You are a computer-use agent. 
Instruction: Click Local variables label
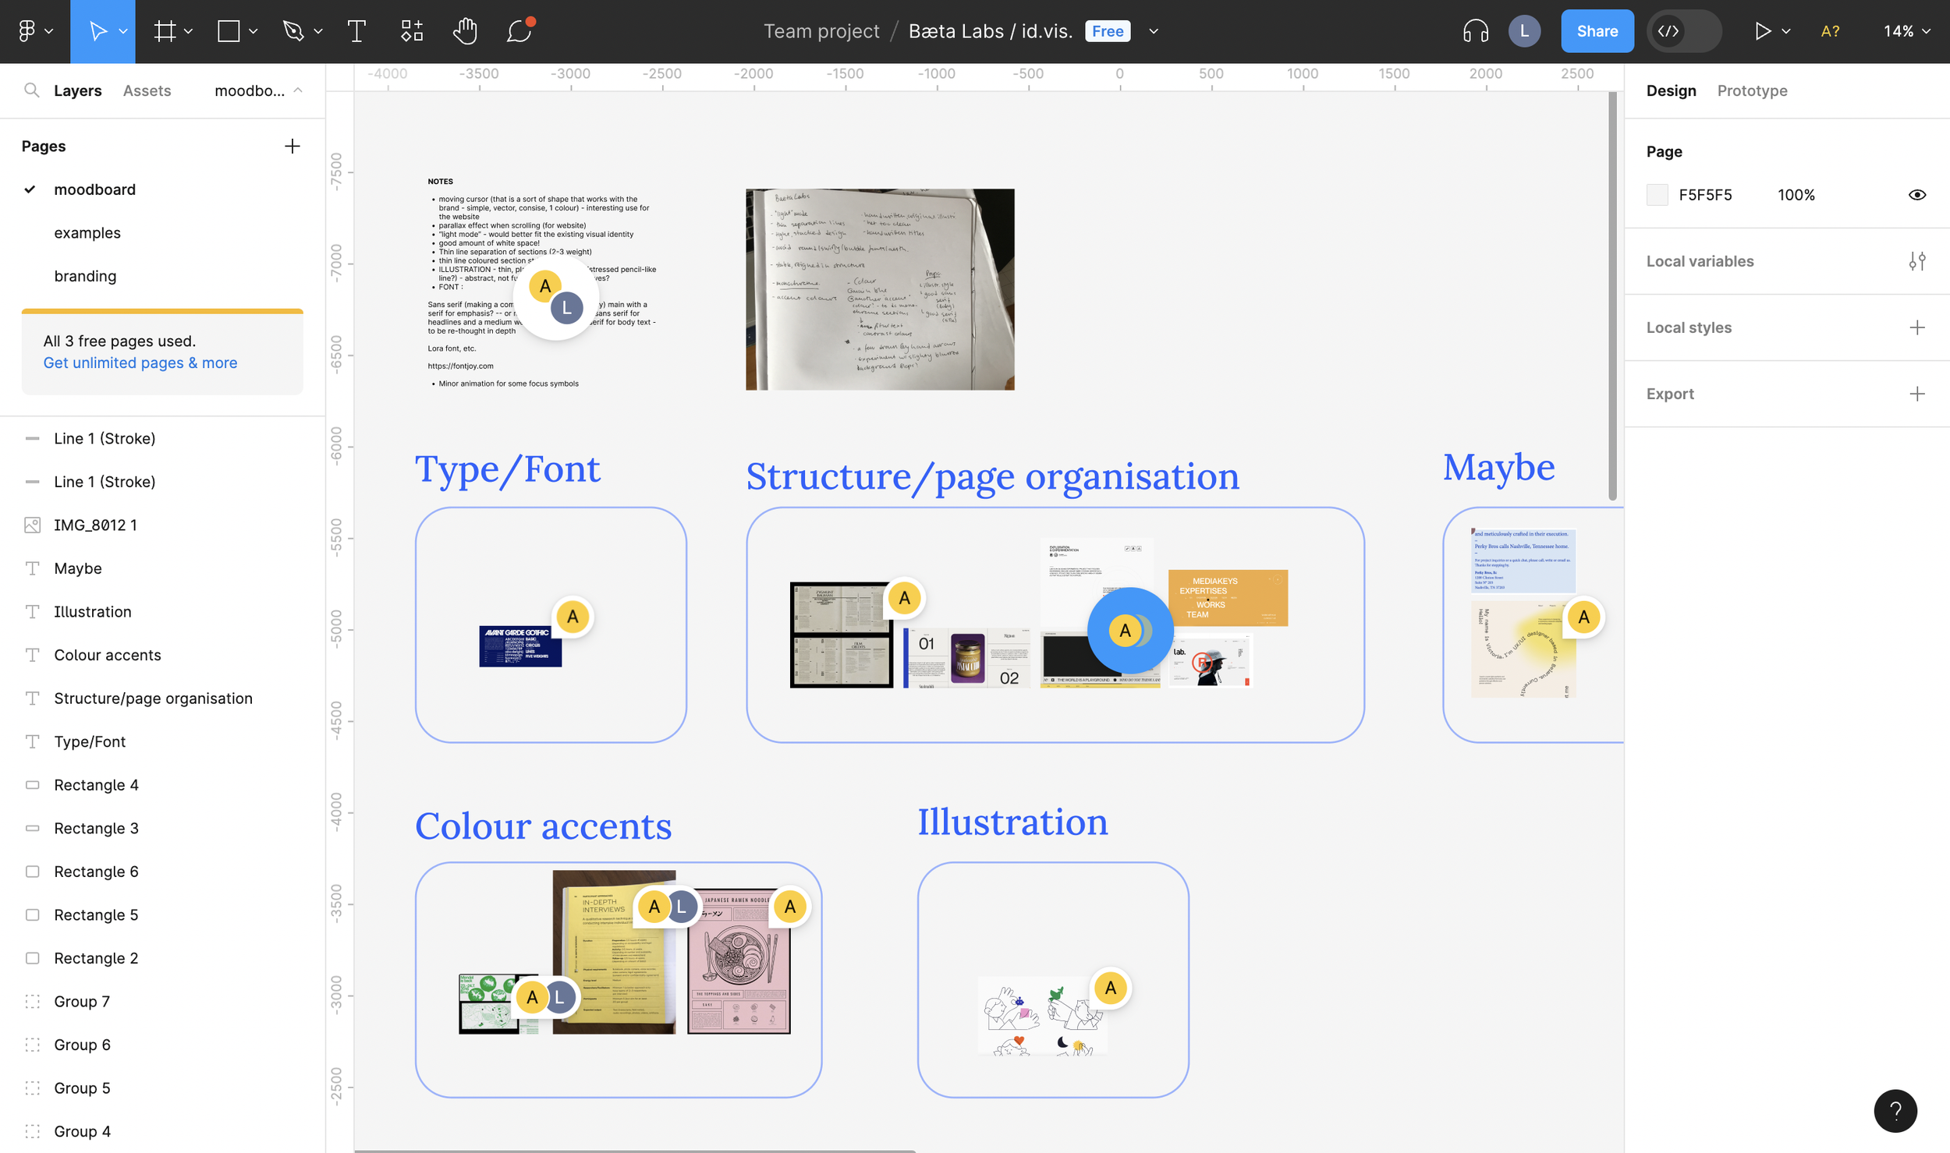[1700, 261]
